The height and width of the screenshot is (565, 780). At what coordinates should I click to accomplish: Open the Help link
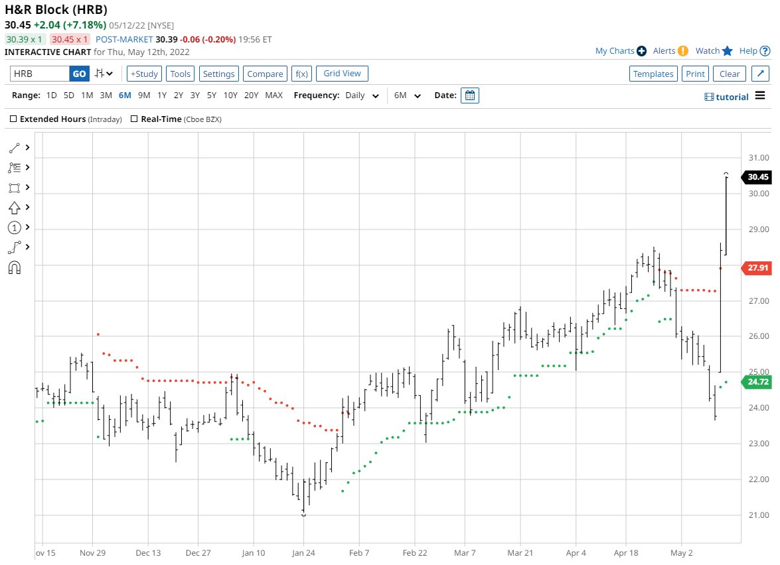748,50
